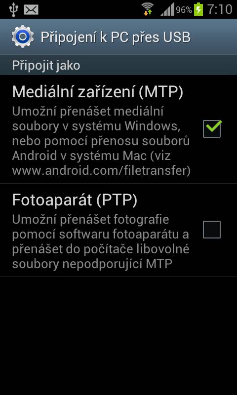
Task: Tap the PTP description about camera software
Action: pos(101,242)
